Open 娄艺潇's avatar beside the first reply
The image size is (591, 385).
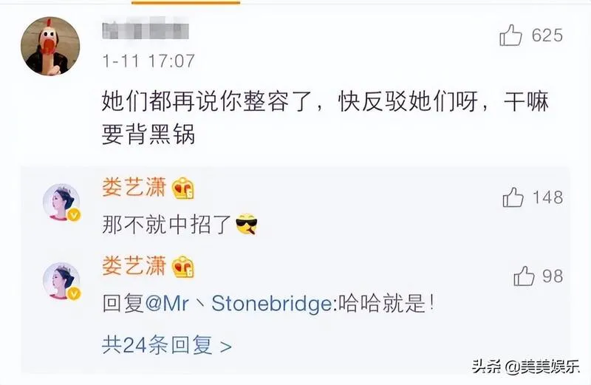61,202
